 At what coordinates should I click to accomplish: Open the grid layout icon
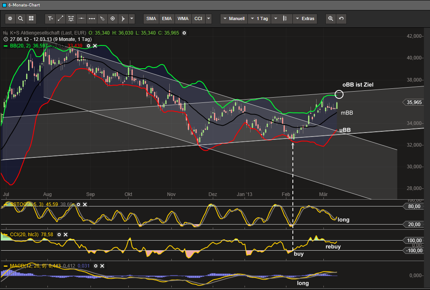point(31,18)
